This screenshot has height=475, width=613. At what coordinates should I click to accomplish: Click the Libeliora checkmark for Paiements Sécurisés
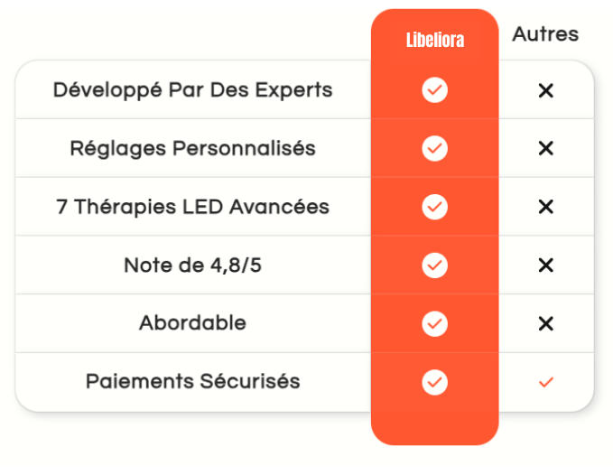coord(435,382)
